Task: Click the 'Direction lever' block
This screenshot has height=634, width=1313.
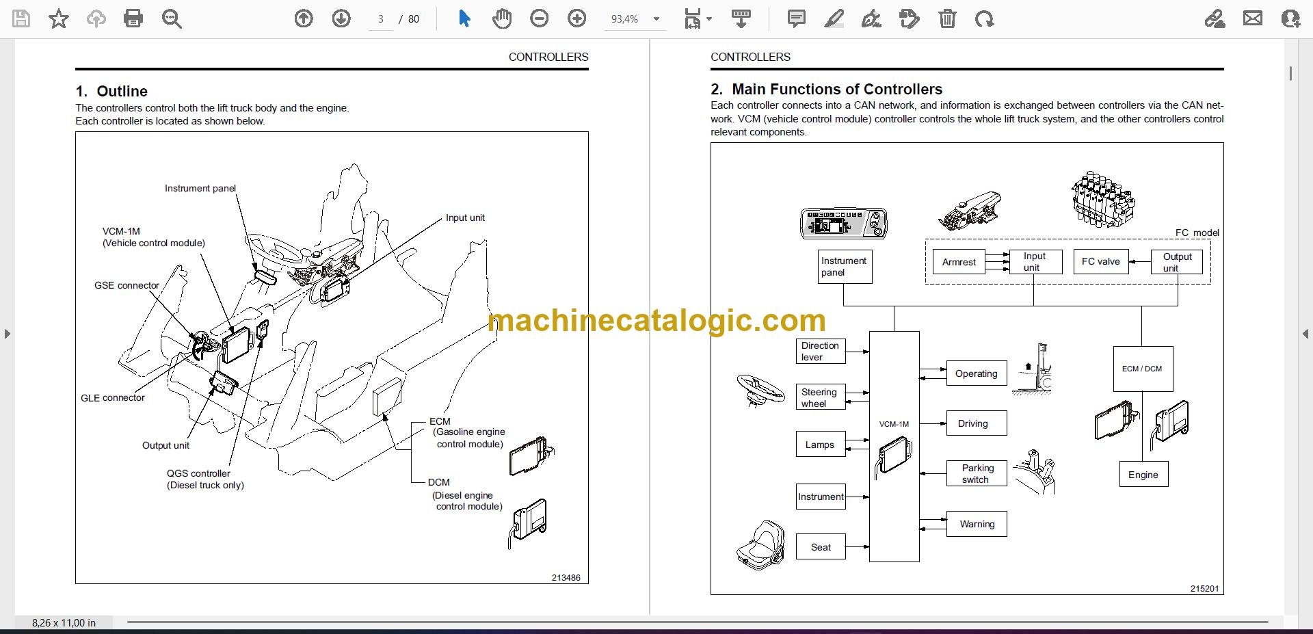Action: [x=821, y=351]
